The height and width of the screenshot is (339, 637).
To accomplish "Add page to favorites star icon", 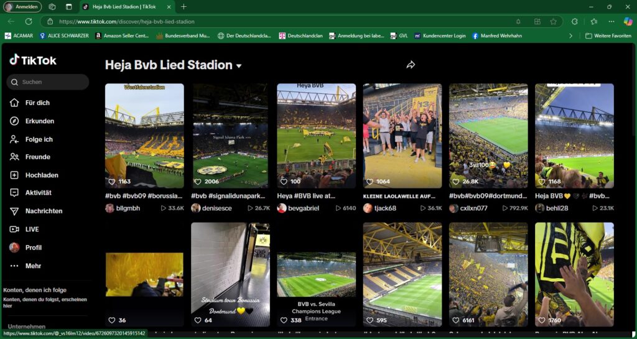I will [553, 22].
